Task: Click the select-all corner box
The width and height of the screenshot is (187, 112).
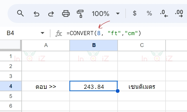Action: point(11,45)
